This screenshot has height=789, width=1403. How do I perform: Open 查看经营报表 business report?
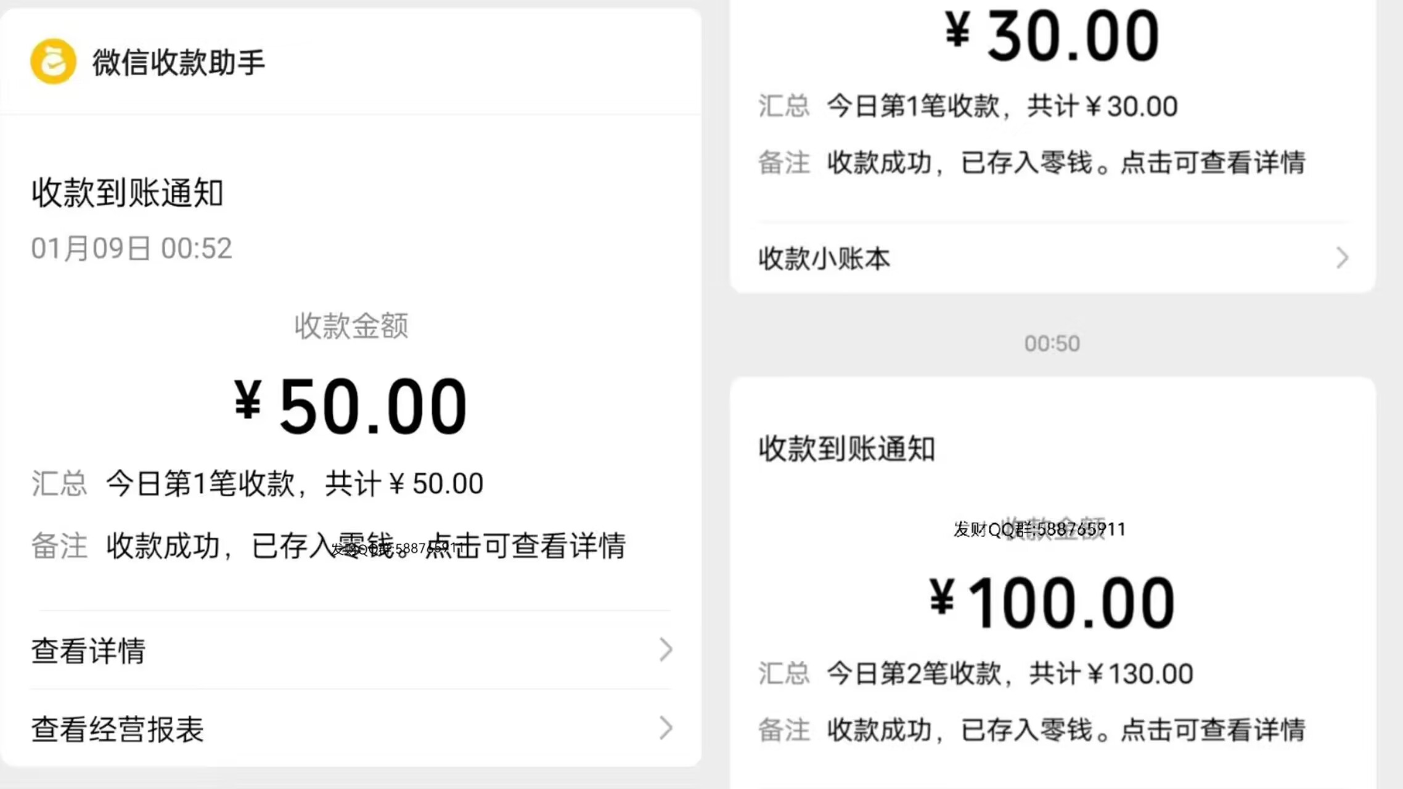click(118, 729)
